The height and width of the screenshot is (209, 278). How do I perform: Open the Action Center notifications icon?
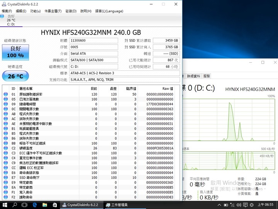pyautogui.click(x=246, y=205)
